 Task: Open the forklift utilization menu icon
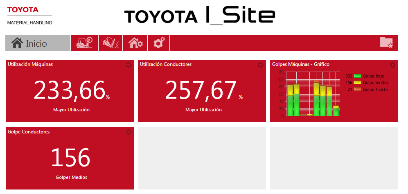pyautogui.click(x=84, y=43)
